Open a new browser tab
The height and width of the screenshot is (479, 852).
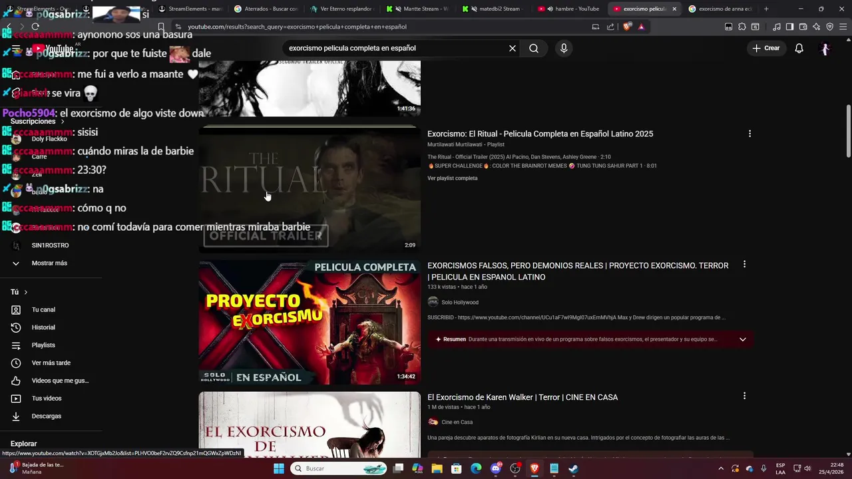coord(766,9)
